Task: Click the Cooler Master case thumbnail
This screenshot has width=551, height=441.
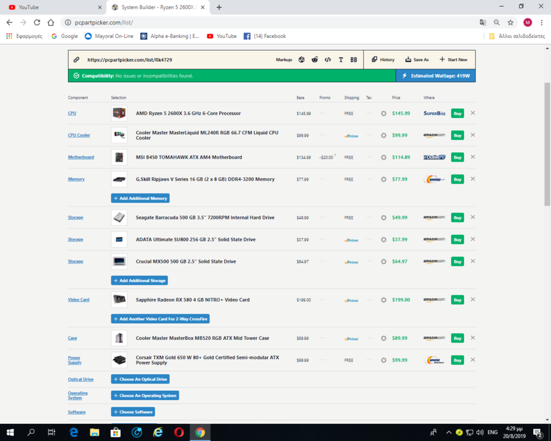Action: tap(119, 338)
